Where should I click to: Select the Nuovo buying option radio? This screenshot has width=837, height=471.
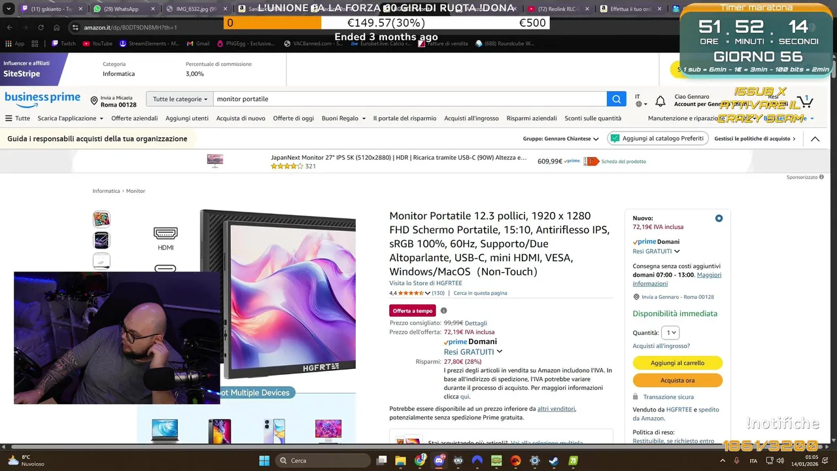pos(719,218)
